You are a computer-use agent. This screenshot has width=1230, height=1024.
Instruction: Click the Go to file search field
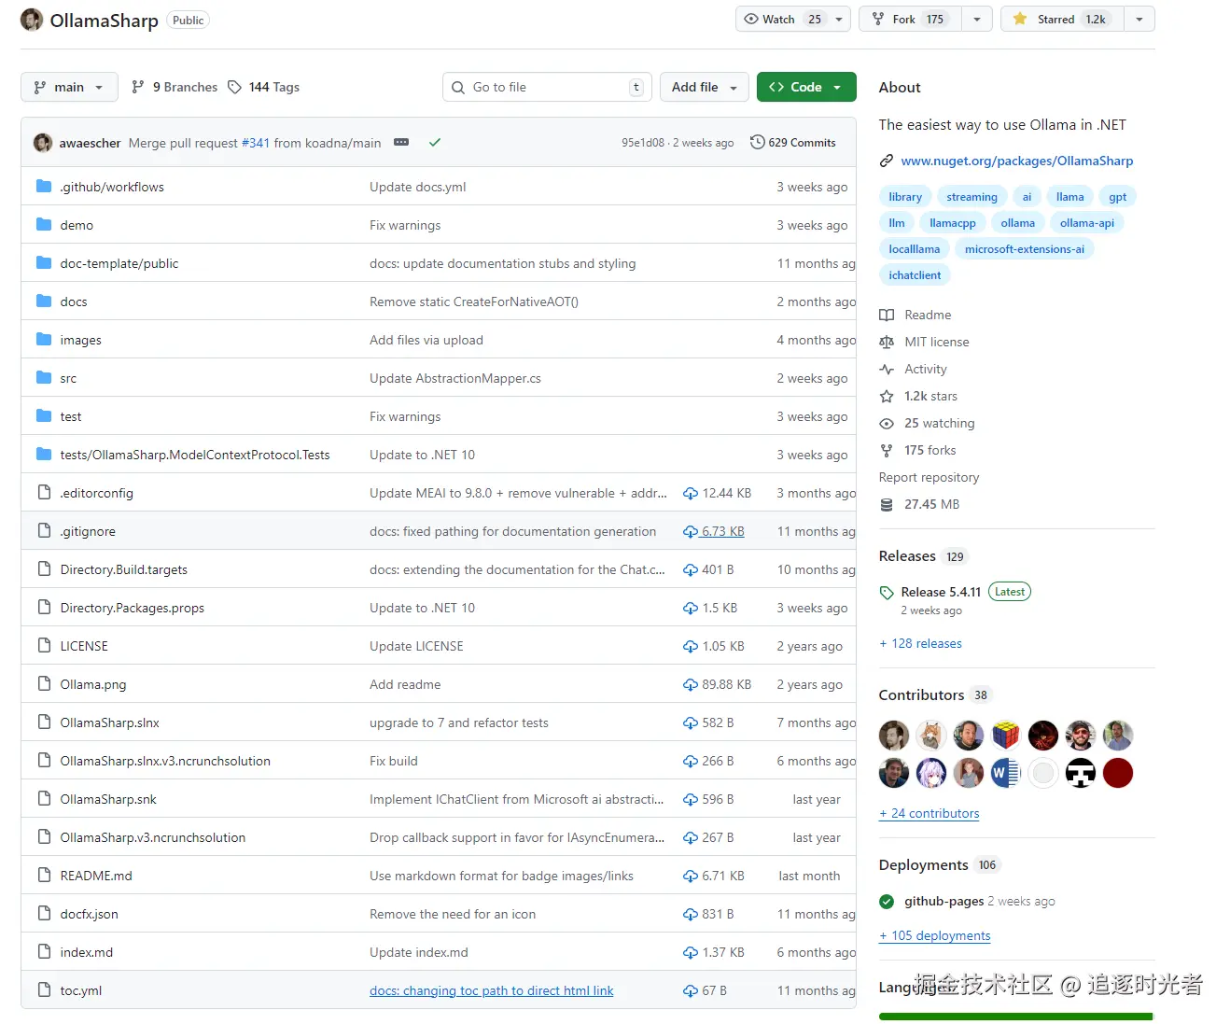pos(548,87)
